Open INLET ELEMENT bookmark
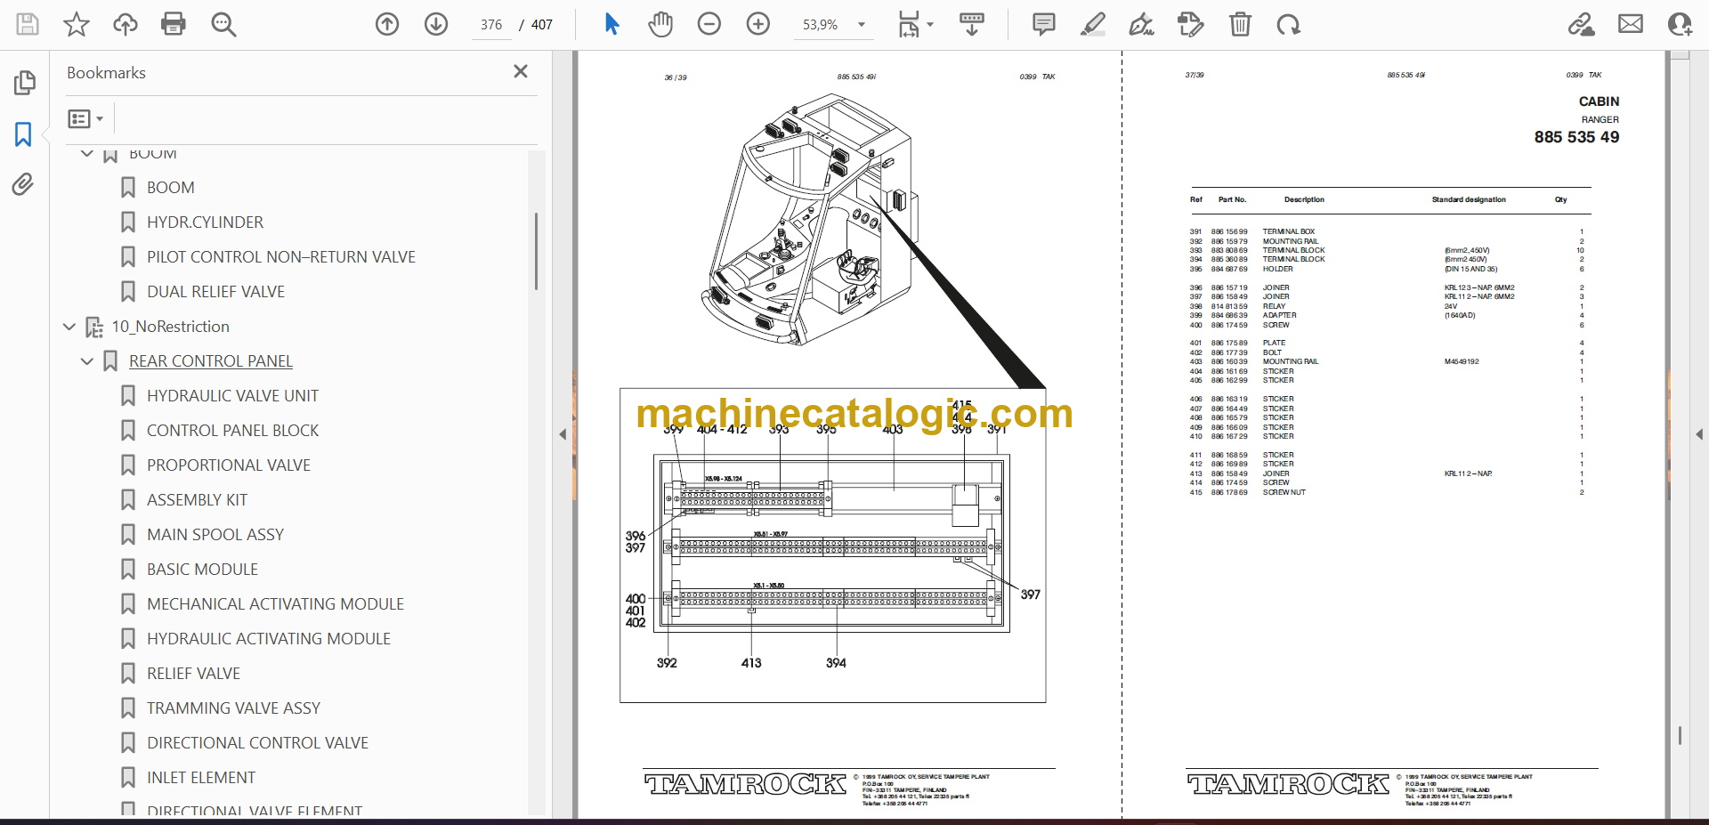The width and height of the screenshot is (1709, 825). click(x=201, y=778)
